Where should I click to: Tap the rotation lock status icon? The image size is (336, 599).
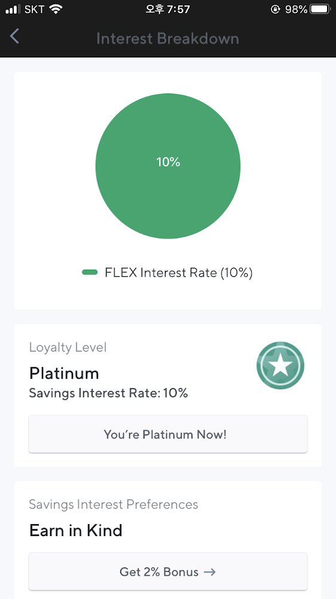[275, 9]
